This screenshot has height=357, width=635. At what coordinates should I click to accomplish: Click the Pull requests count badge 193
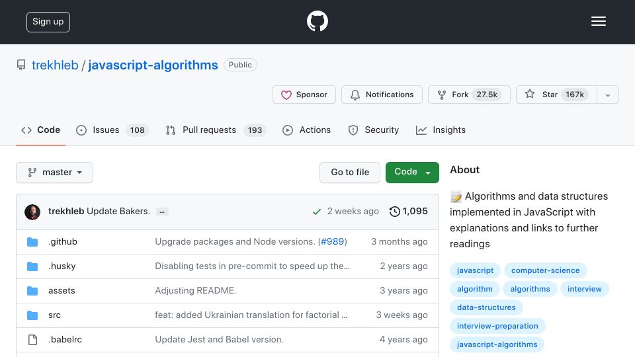(255, 130)
